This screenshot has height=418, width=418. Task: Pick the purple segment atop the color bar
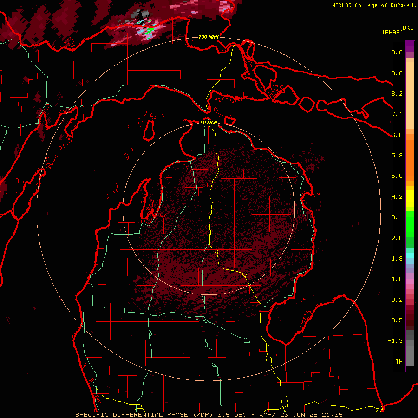(410, 46)
